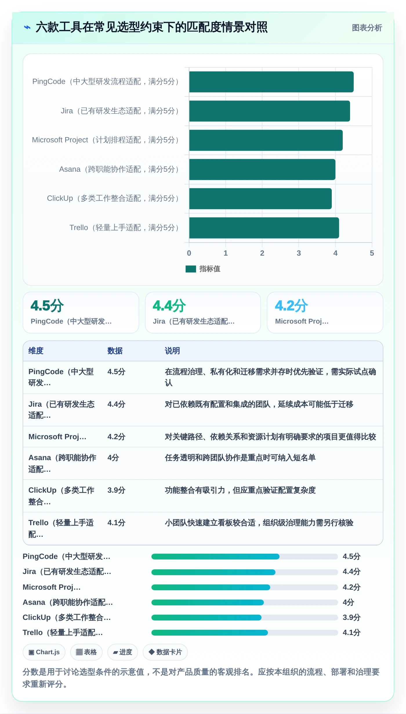Click the PingCode bar in the chart
Viewport: 406px width, 714px height.
click(x=271, y=82)
